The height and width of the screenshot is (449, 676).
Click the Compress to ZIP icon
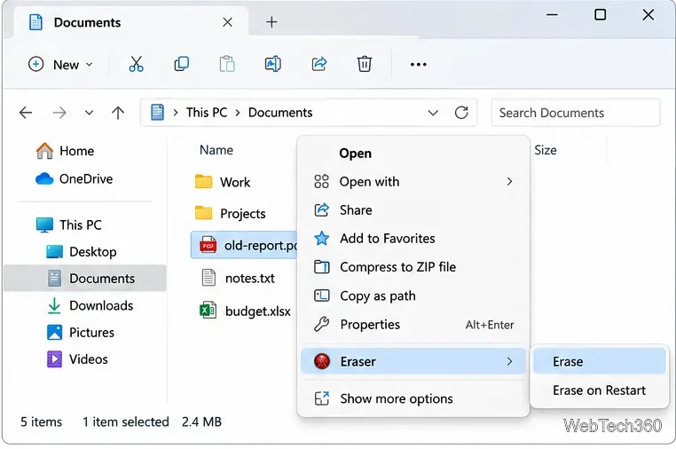pos(322,267)
